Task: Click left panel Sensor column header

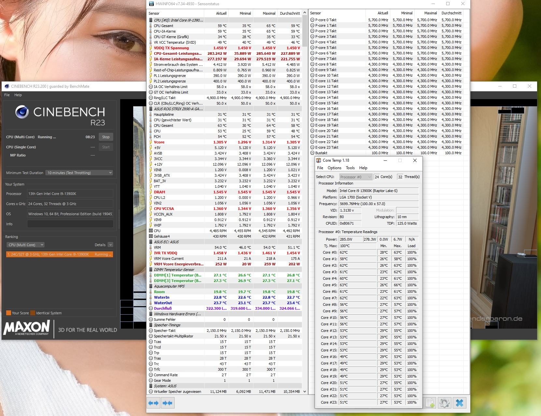Action: [176, 13]
